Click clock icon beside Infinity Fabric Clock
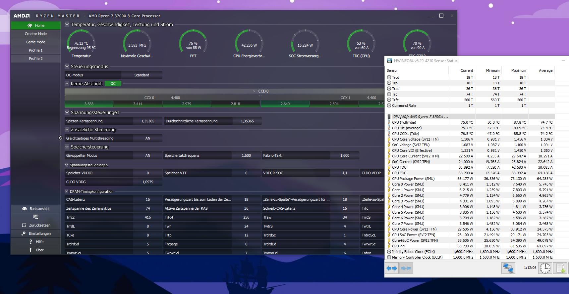Image resolution: width=569 pixels, height=294 pixels. 389,252
